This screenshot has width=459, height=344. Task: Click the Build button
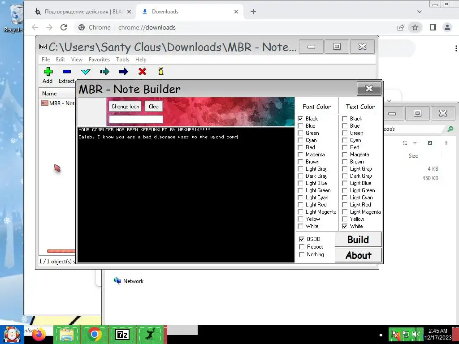[x=358, y=240]
